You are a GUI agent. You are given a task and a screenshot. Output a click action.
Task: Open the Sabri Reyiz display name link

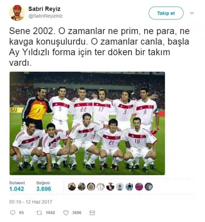pyautogui.click(x=44, y=9)
